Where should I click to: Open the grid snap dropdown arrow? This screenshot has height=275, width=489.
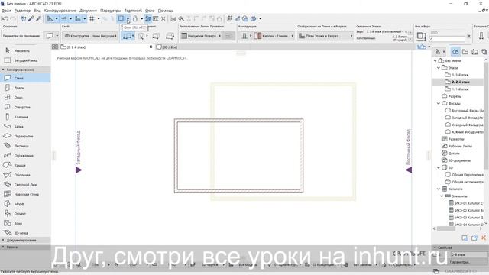tap(99, 18)
